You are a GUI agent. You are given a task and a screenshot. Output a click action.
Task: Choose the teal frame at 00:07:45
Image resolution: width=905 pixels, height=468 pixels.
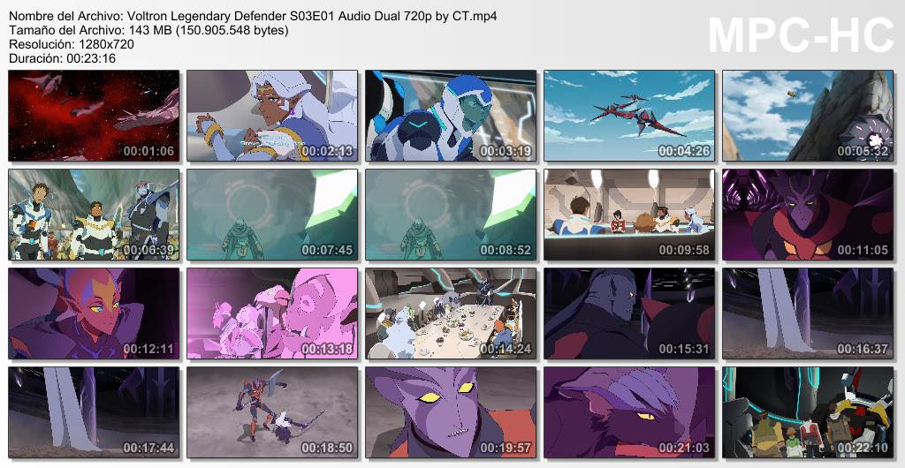[x=272, y=215]
